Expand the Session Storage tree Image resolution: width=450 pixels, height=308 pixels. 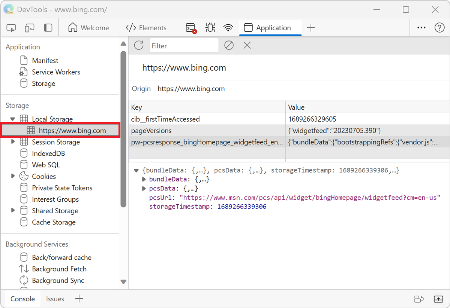13,142
